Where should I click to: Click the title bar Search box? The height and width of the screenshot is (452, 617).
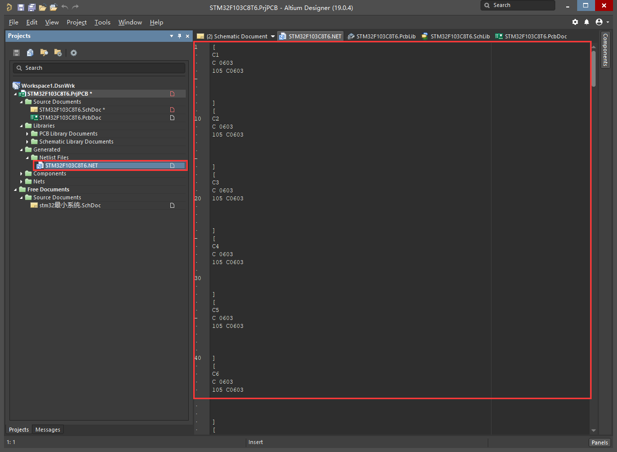coord(518,5)
